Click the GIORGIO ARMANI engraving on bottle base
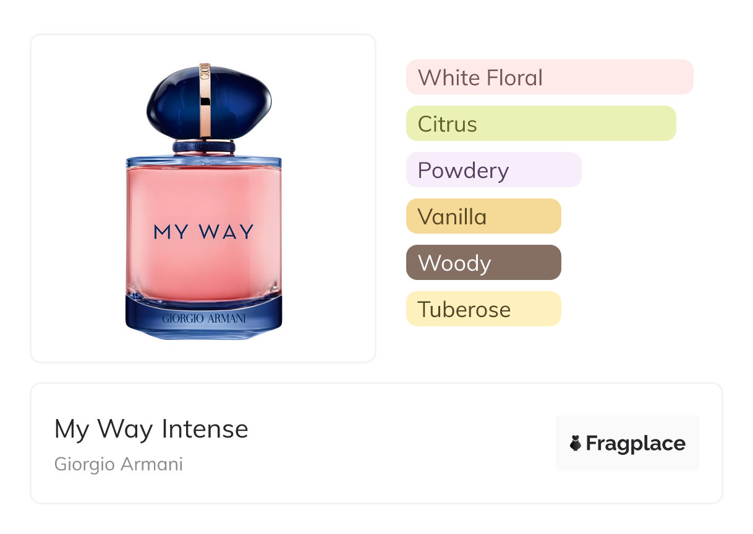This screenshot has height=534, width=753. [203, 319]
